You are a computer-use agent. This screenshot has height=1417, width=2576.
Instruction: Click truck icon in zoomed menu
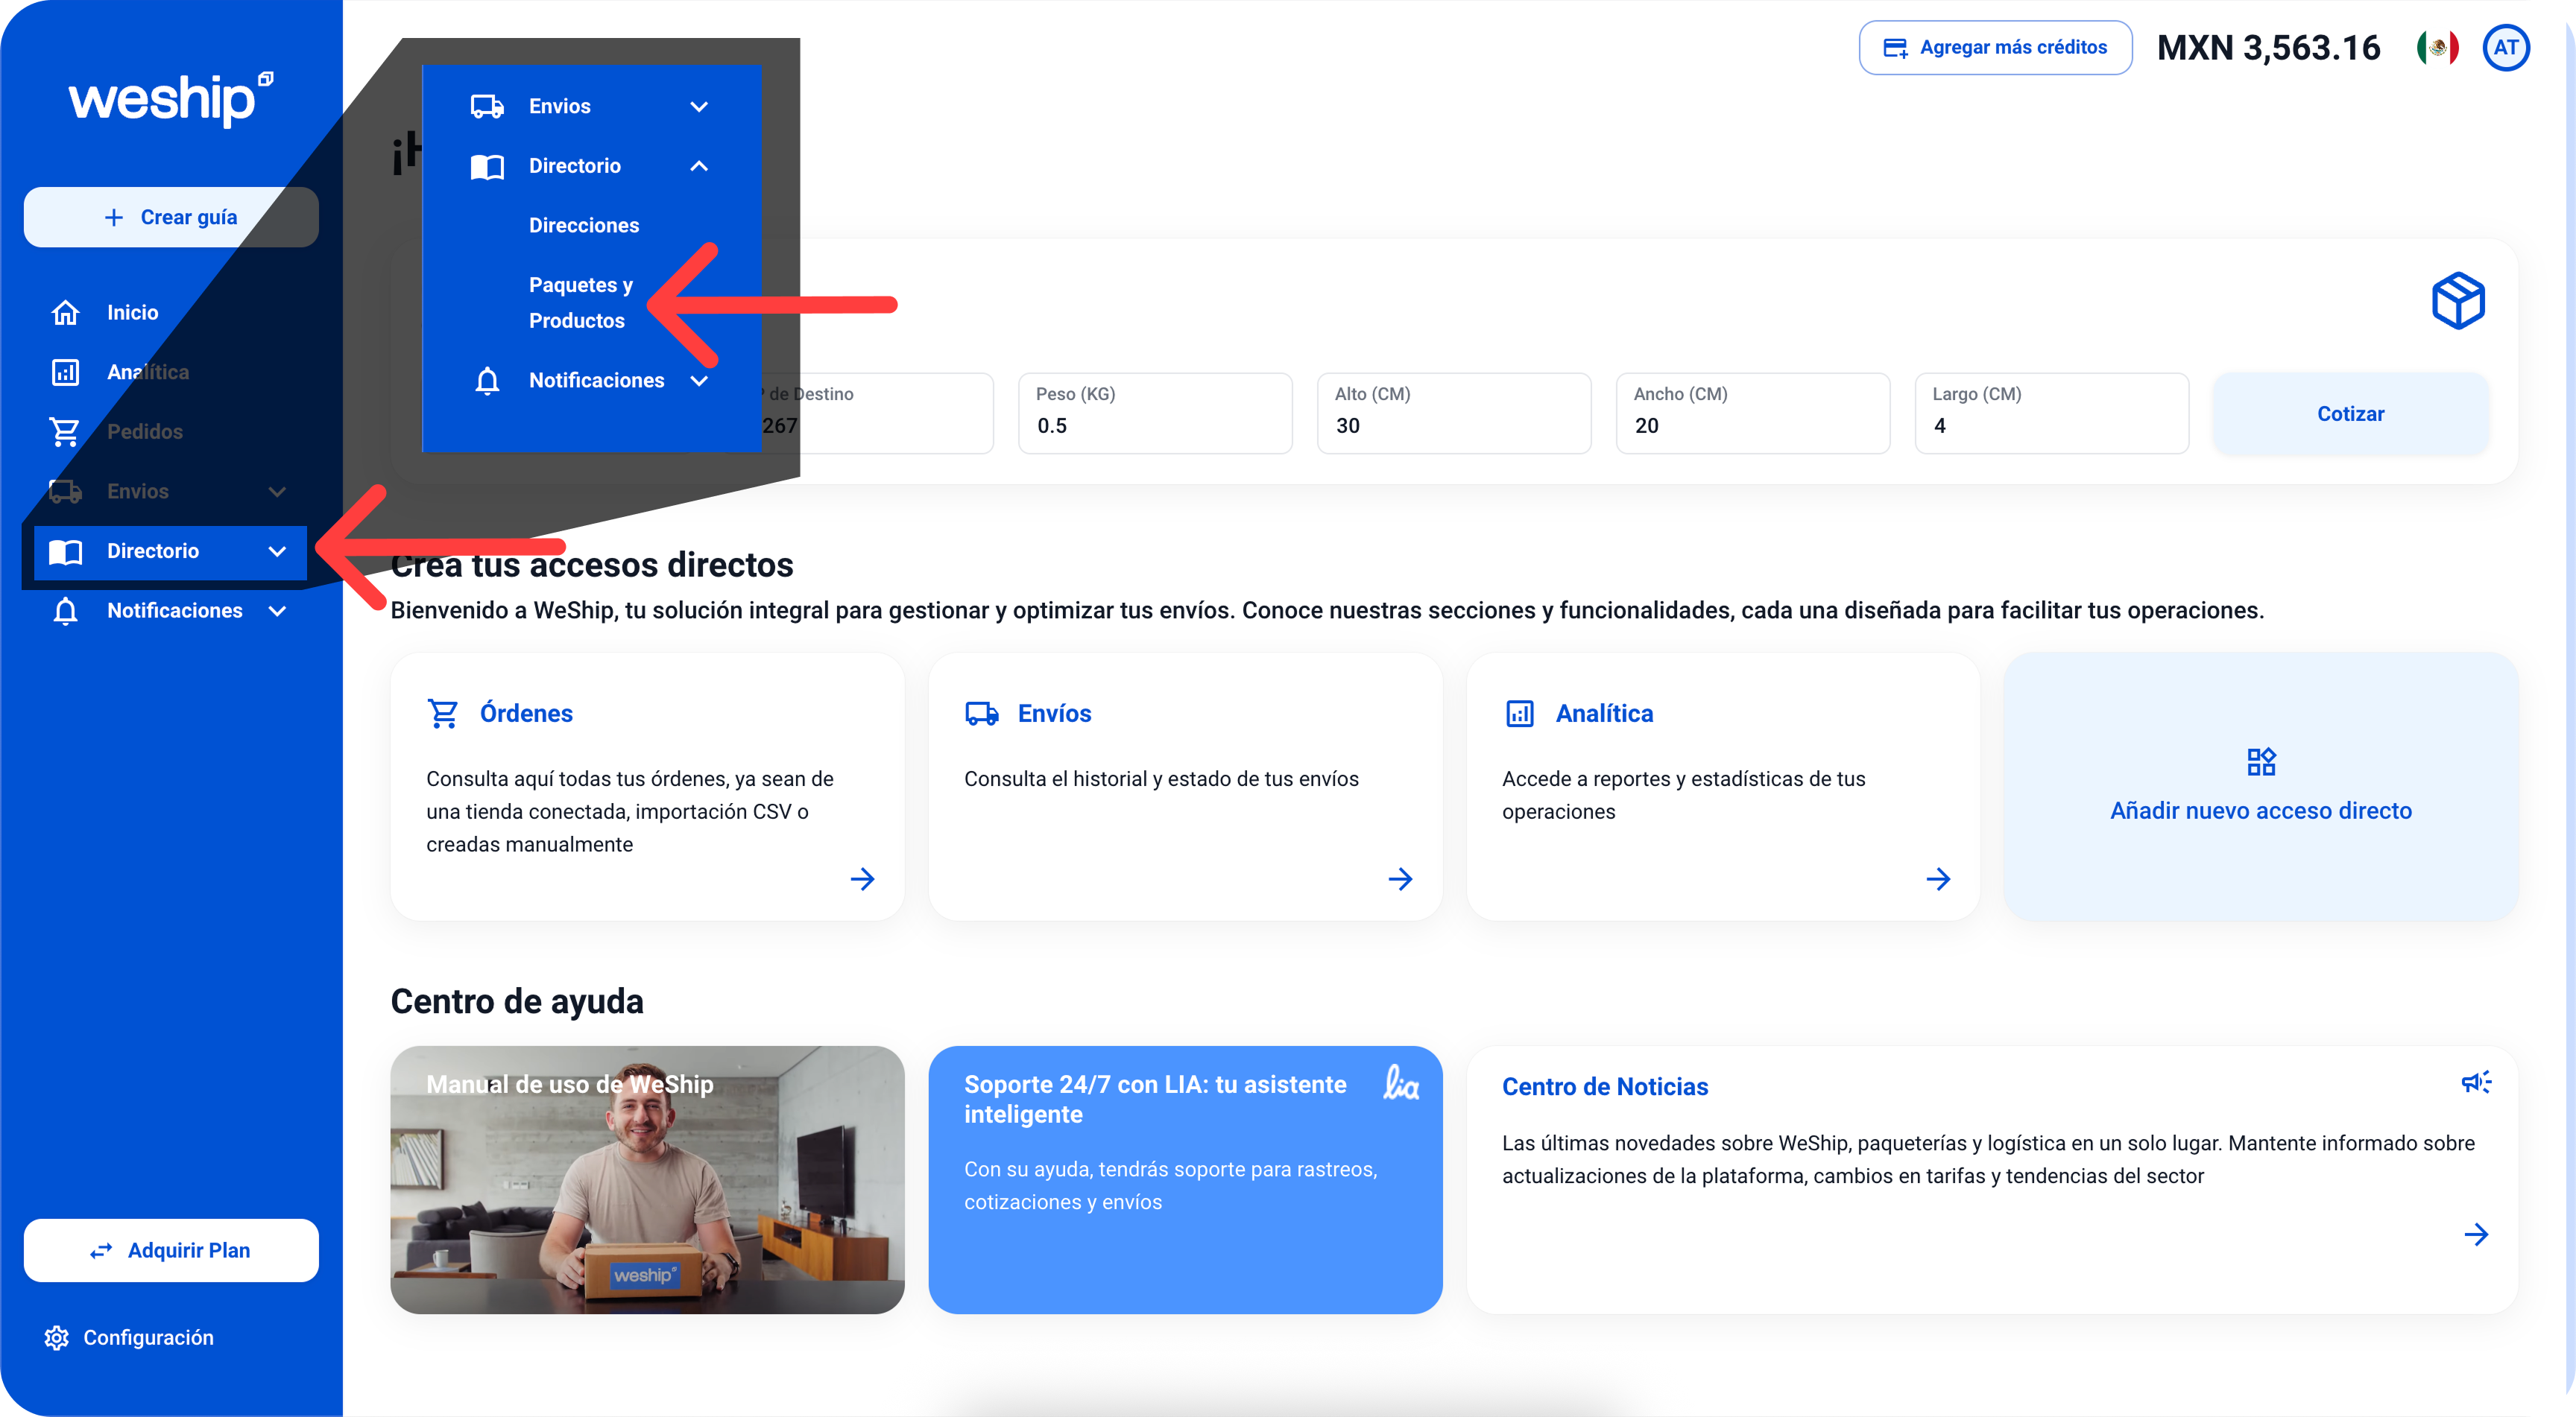[487, 107]
